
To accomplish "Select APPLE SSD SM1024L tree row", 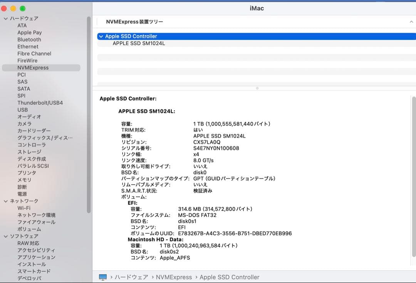I will (x=257, y=43).
